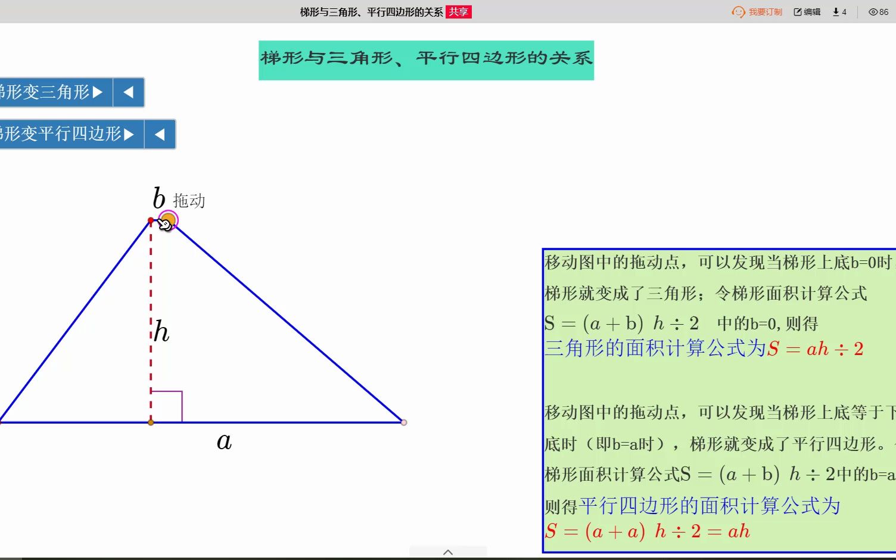Image resolution: width=896 pixels, height=560 pixels.
Task: Play the 梯形变三角形 animation button
Action: (x=56, y=92)
